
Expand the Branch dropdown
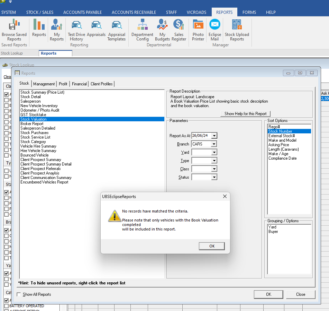pos(214,144)
